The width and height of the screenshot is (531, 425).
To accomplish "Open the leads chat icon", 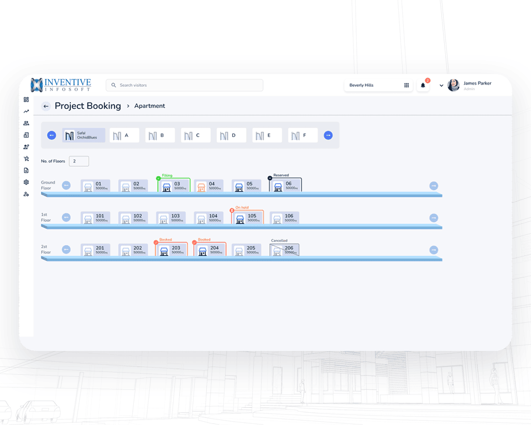I will pos(26,146).
